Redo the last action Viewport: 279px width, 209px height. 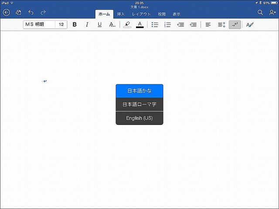pos(43,13)
